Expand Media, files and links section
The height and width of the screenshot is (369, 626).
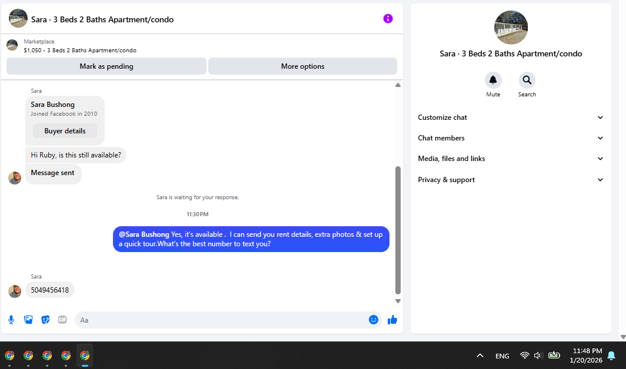pyautogui.click(x=510, y=159)
